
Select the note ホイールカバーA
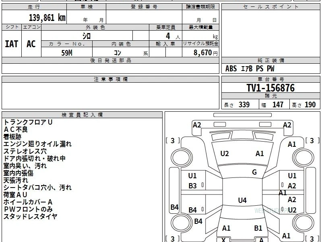coord(28,202)
